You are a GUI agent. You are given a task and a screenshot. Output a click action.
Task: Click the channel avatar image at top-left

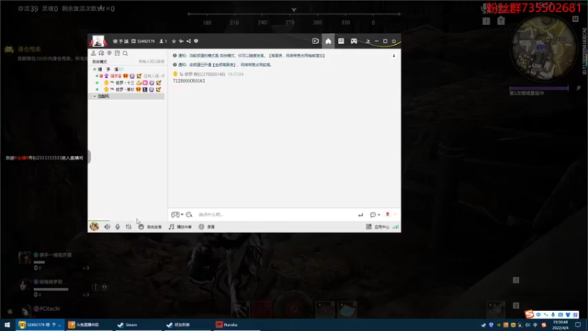point(98,41)
